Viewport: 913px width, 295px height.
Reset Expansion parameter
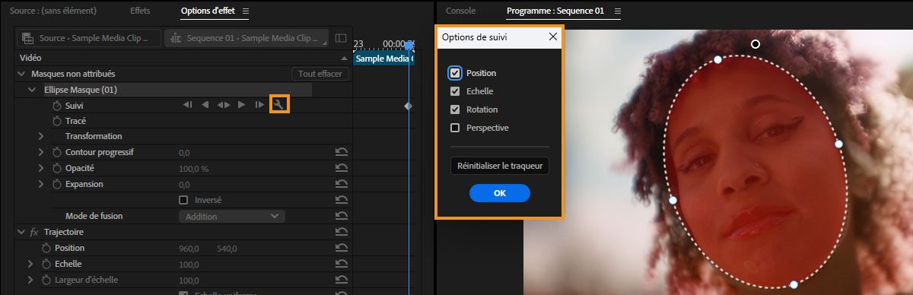tap(342, 184)
